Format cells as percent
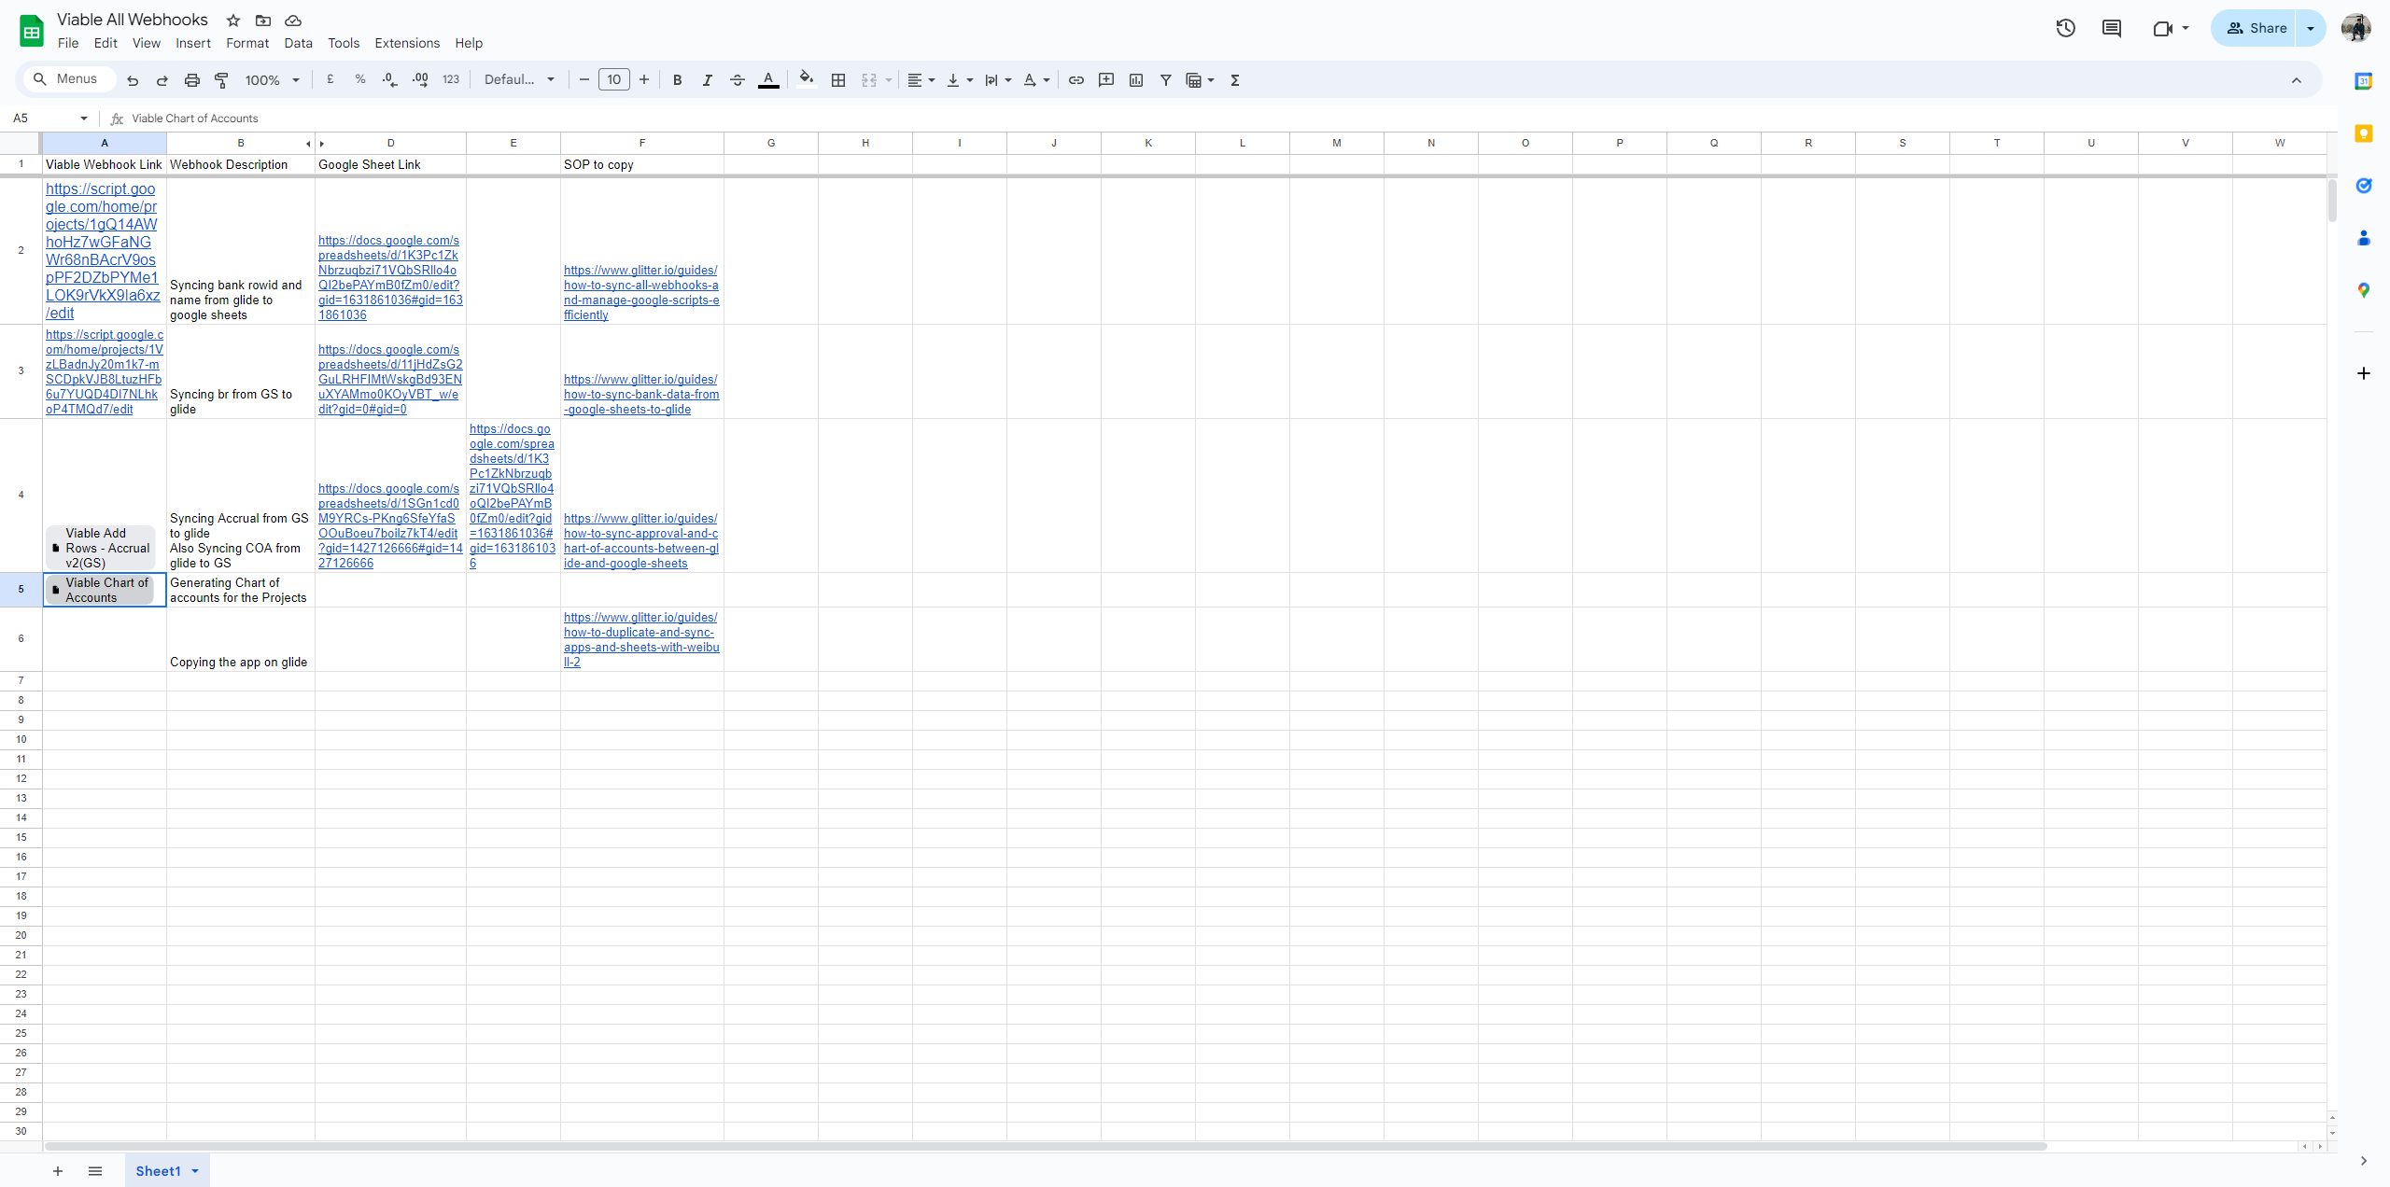The height and width of the screenshot is (1187, 2390). coord(360,80)
